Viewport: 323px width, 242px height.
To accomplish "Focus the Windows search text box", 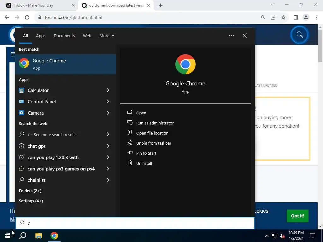I will point(135,223).
